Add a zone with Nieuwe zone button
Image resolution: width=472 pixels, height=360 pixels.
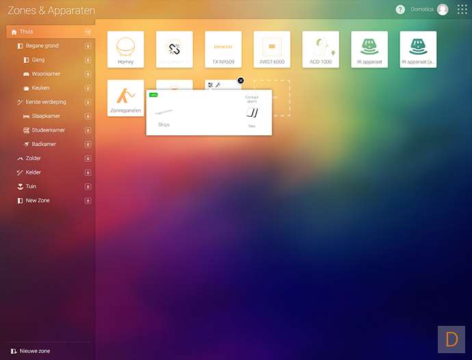click(30, 351)
